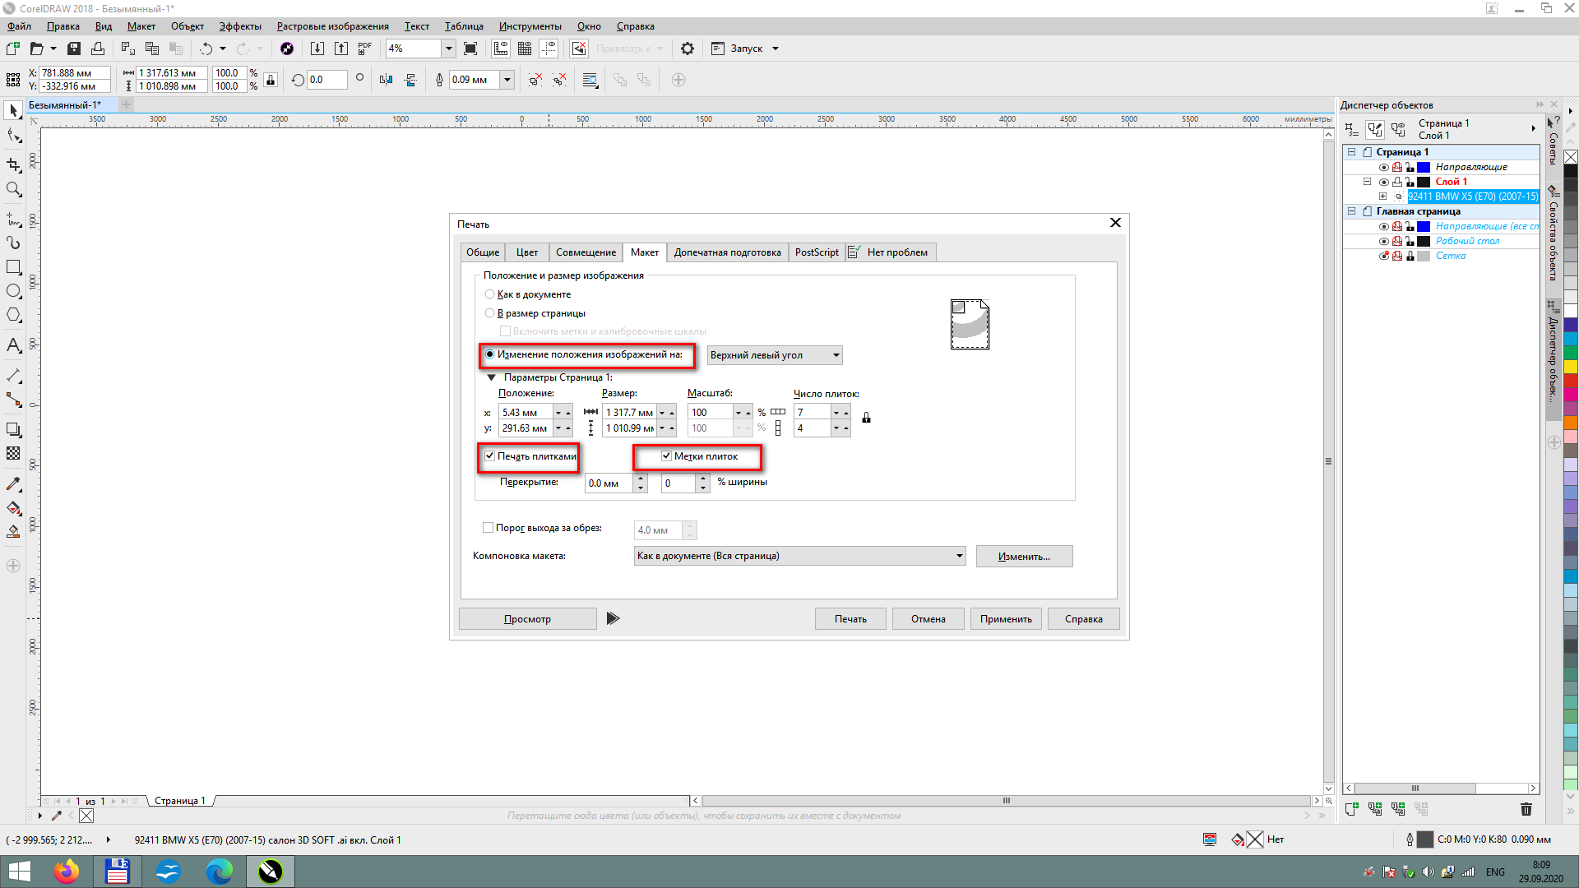Enable the 'Порог выхода за обрез' checkbox
The image size is (1579, 888).
[x=489, y=528]
